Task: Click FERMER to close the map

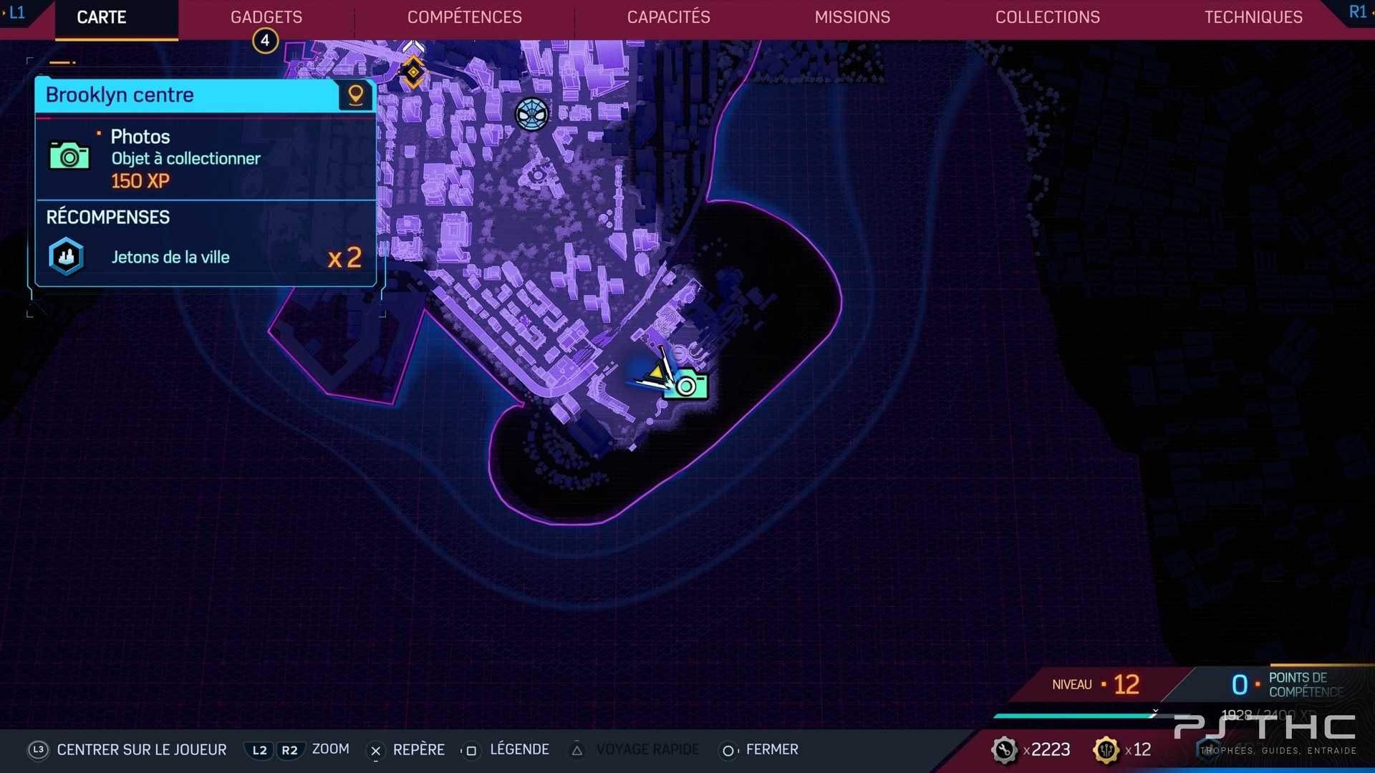Action: pyautogui.click(x=772, y=749)
